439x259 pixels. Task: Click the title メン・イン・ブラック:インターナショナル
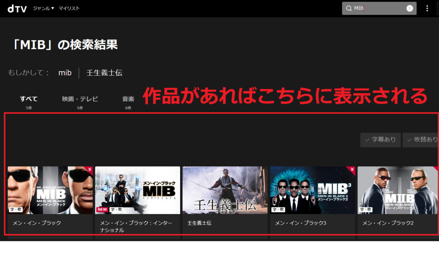tap(136, 226)
